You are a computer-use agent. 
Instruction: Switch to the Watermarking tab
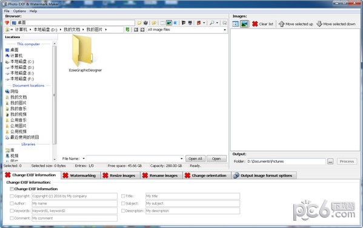[81, 175]
